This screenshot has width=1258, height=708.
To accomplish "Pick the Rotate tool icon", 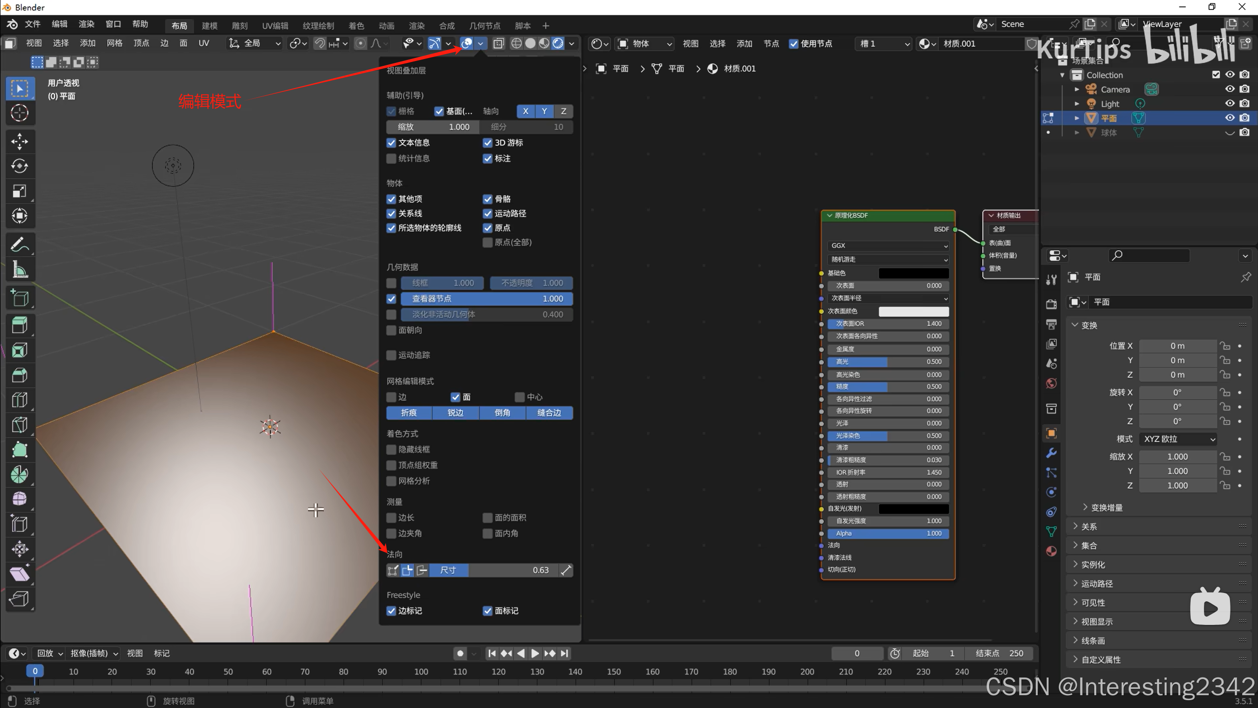I will (x=20, y=166).
